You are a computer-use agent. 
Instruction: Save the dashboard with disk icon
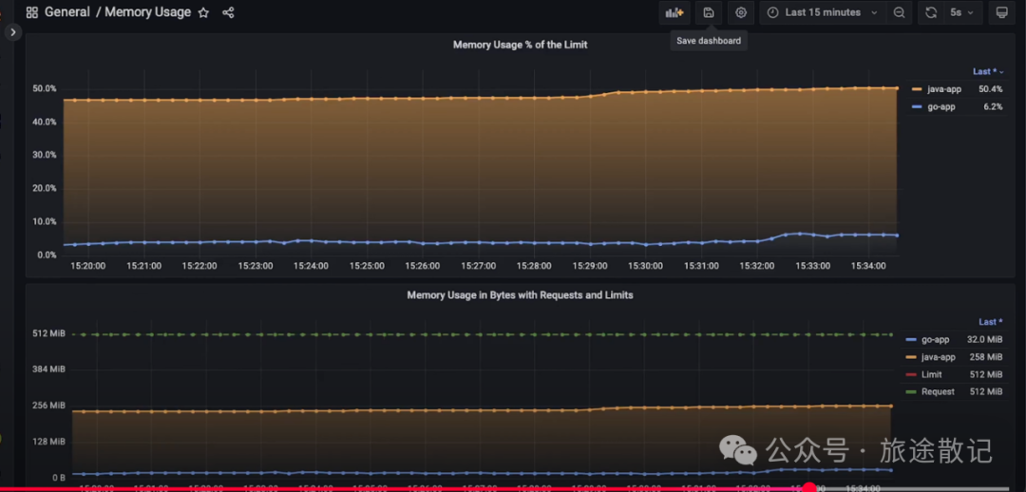[709, 12]
